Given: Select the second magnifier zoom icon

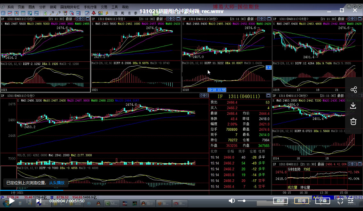Looking at the screenshot, I should [x=58, y=13].
